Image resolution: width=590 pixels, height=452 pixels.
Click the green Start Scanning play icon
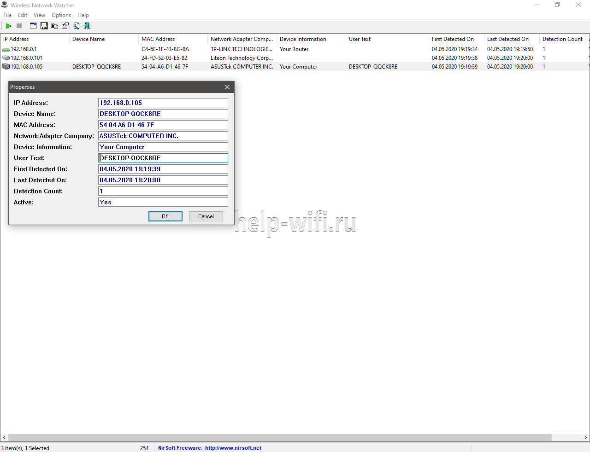[x=9, y=26]
